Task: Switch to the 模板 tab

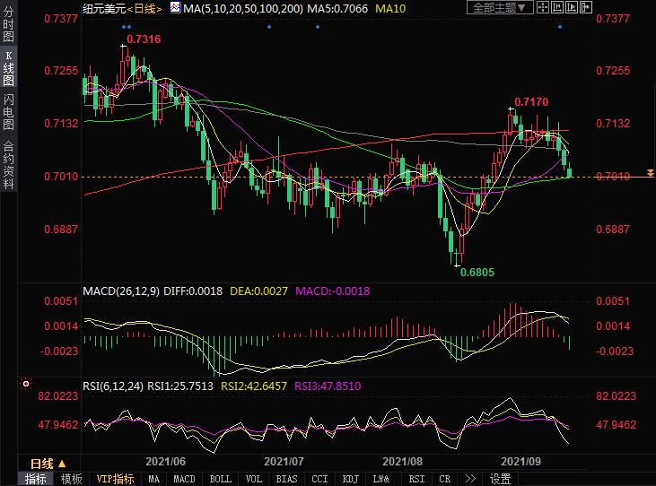Action: pyautogui.click(x=71, y=479)
